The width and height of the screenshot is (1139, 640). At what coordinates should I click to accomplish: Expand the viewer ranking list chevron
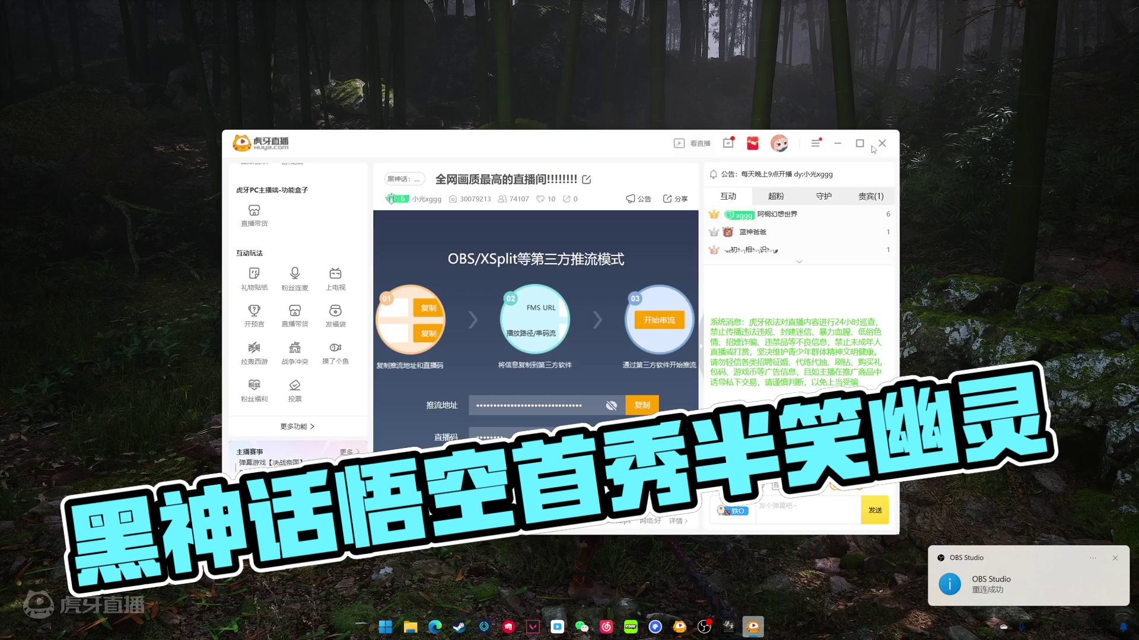(x=799, y=261)
